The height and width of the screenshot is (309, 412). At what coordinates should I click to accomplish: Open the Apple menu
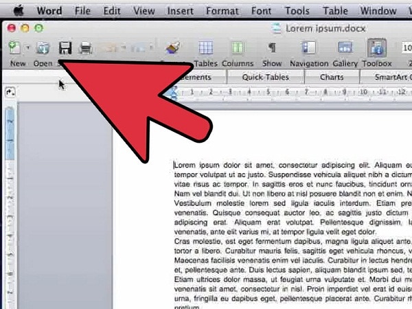[19, 11]
